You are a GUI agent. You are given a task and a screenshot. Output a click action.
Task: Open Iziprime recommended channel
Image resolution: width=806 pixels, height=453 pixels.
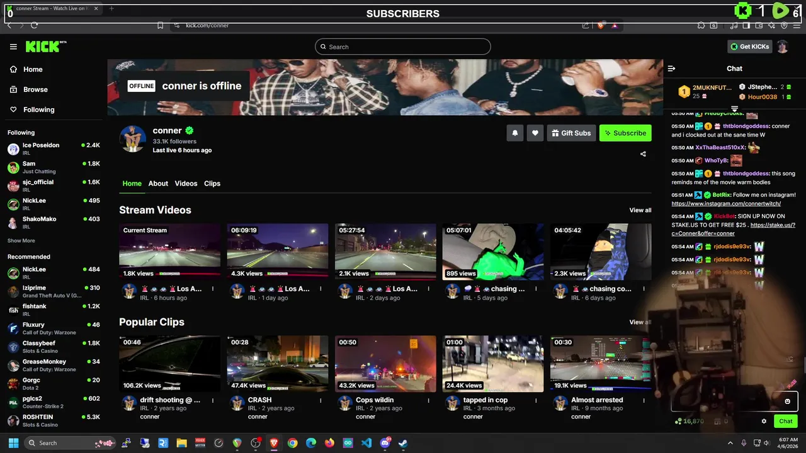point(54,291)
